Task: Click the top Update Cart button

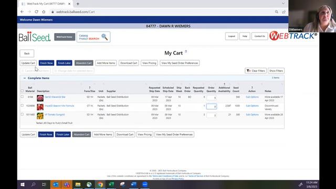Action: pyautogui.click(x=28, y=63)
